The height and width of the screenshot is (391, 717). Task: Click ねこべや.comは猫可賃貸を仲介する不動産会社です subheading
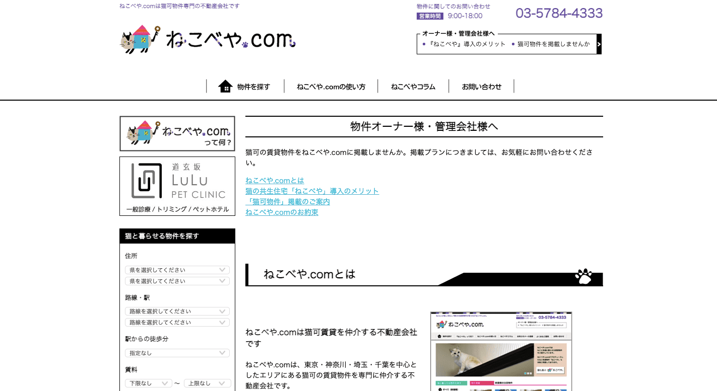[x=332, y=338]
